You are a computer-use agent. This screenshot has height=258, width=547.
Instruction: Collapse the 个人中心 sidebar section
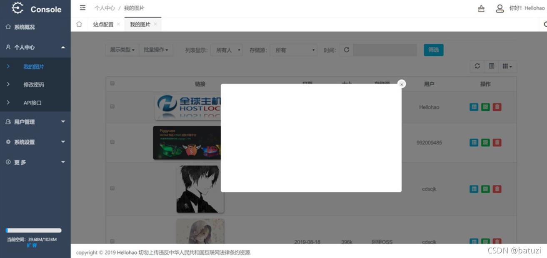tap(35, 47)
